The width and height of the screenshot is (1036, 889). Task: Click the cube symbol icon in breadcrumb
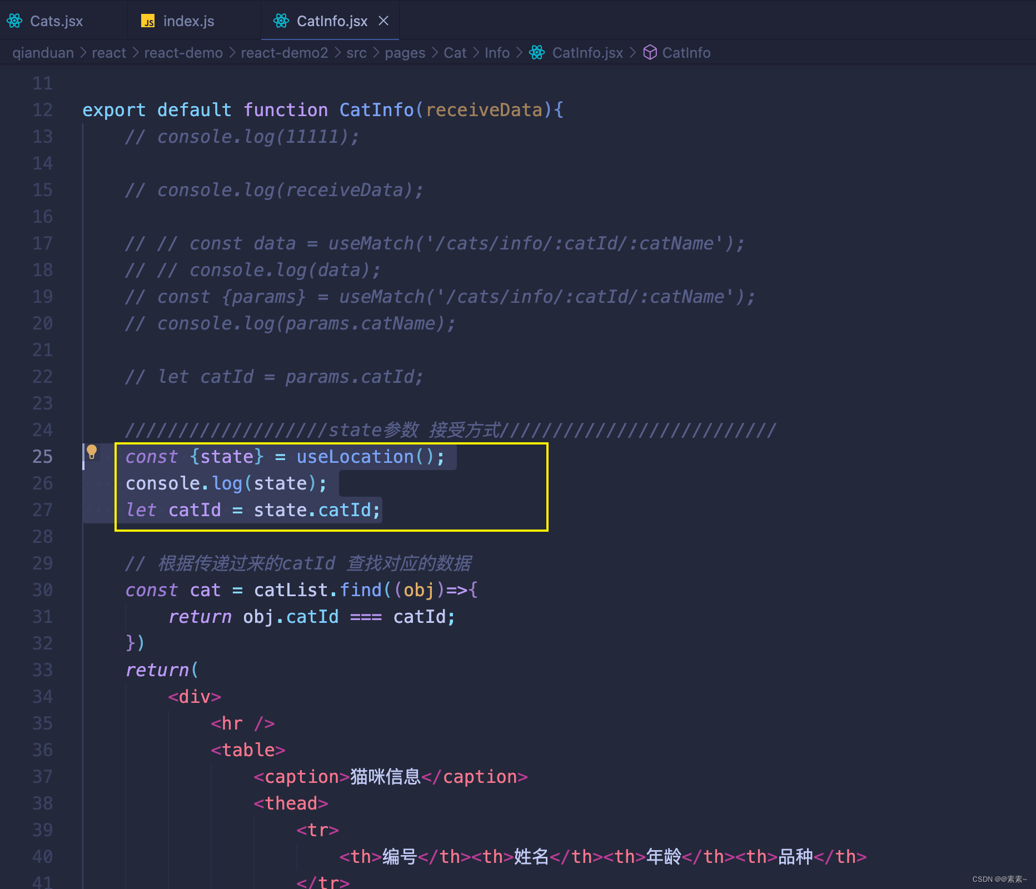pos(650,52)
